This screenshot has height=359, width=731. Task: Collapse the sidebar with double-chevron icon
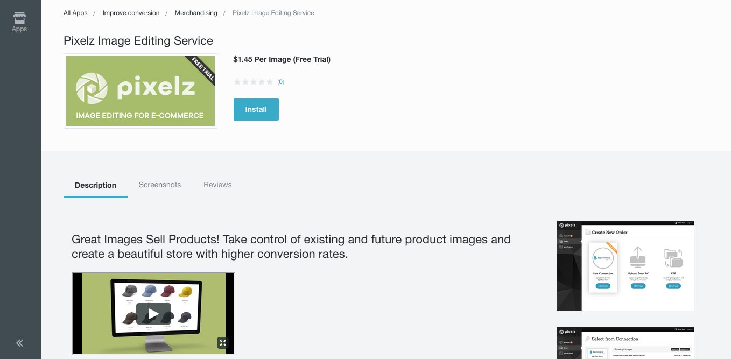(x=19, y=343)
